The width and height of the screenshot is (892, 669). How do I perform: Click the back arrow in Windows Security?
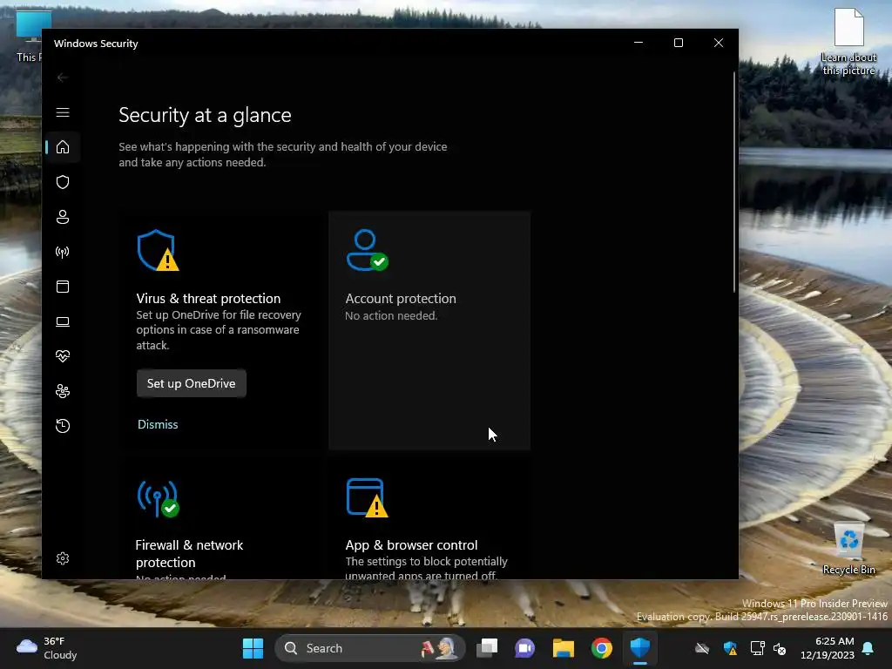coord(63,78)
